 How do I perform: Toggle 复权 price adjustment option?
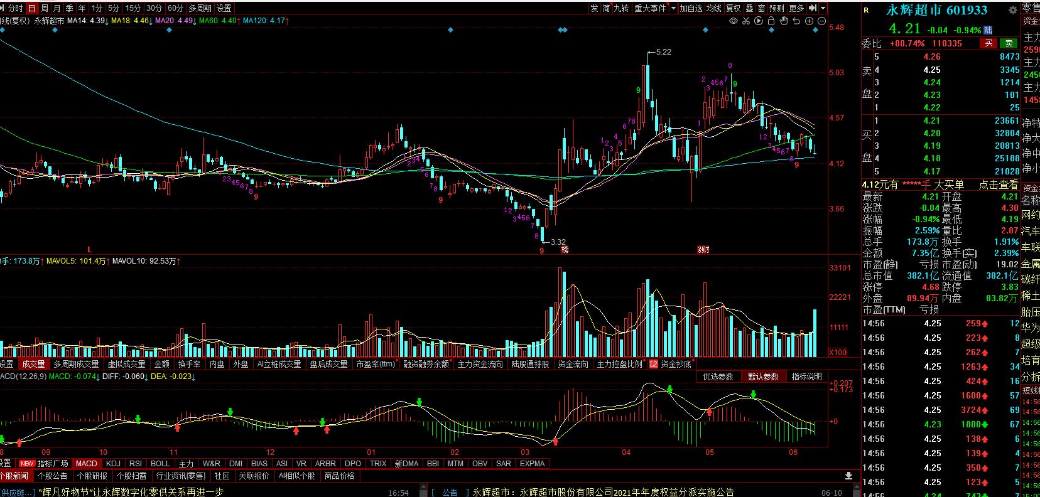point(733,8)
